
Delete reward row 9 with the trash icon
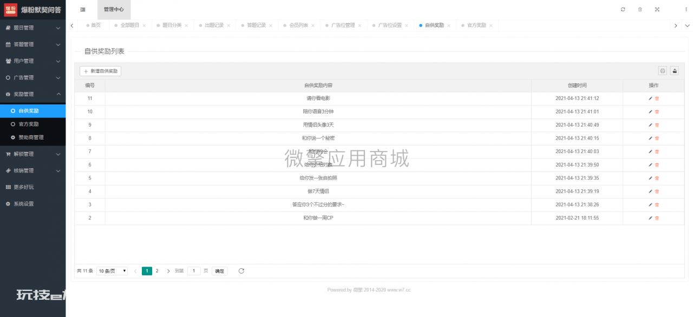point(657,125)
